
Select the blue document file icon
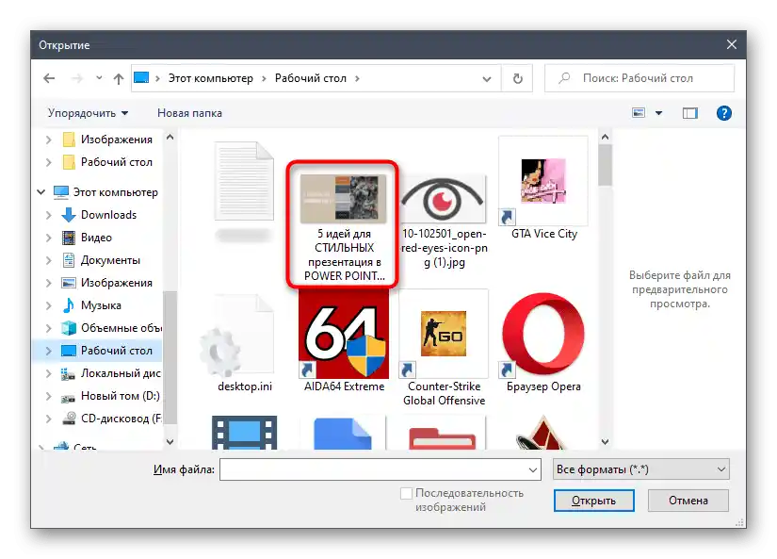(343, 433)
